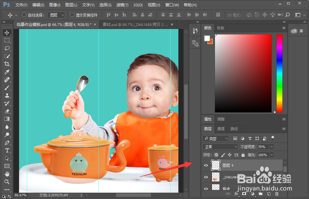Open the fill 100% slider arrow

[x=272, y=155]
